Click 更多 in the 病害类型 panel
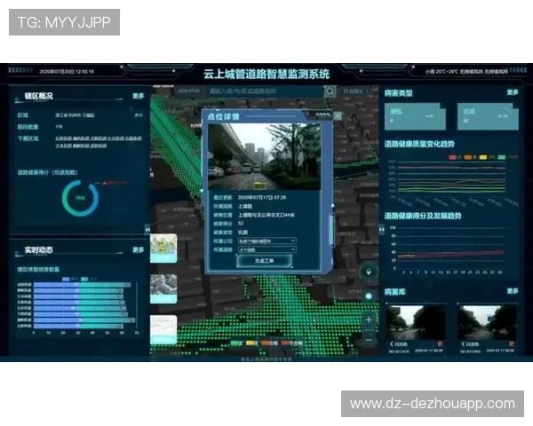The image size is (533, 426). (513, 92)
